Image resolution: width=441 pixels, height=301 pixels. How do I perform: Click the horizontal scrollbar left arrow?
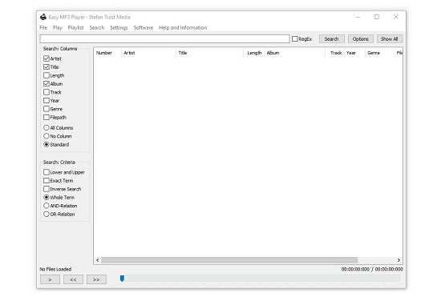98,260
